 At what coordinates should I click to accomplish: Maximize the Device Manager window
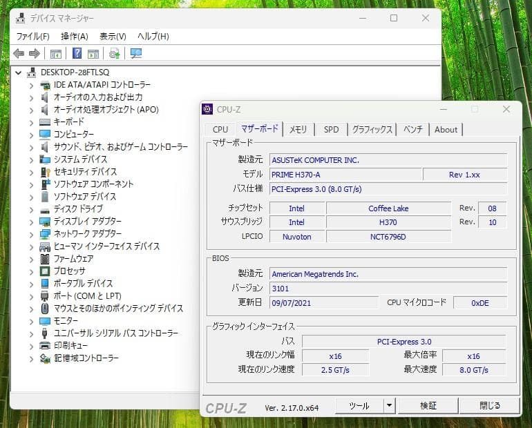pyautogui.click(x=394, y=18)
